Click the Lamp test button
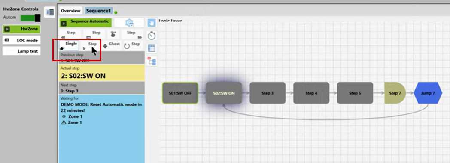Viewport: 450px width, 163px height. (x=21, y=51)
